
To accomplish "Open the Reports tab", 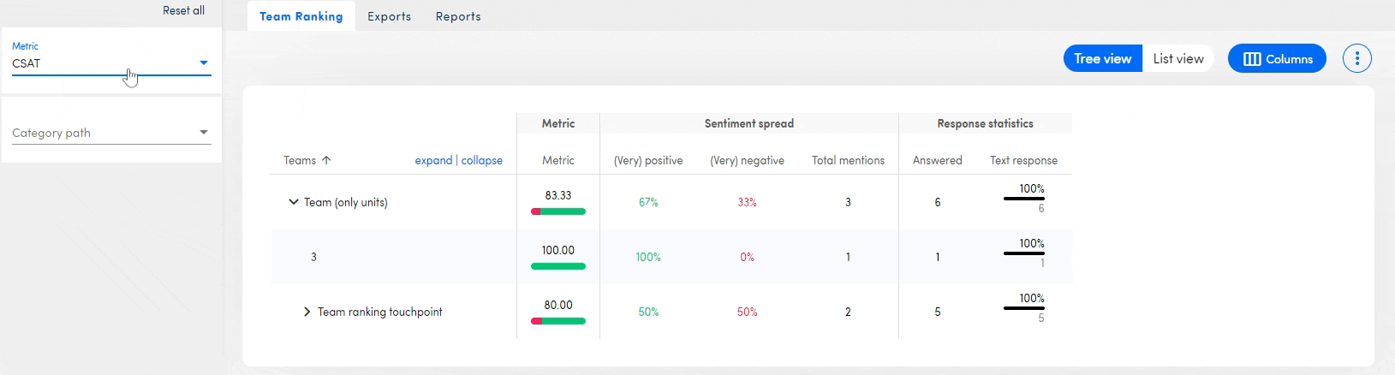I will point(458,16).
